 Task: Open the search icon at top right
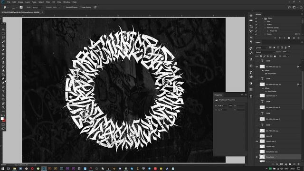(289, 7)
